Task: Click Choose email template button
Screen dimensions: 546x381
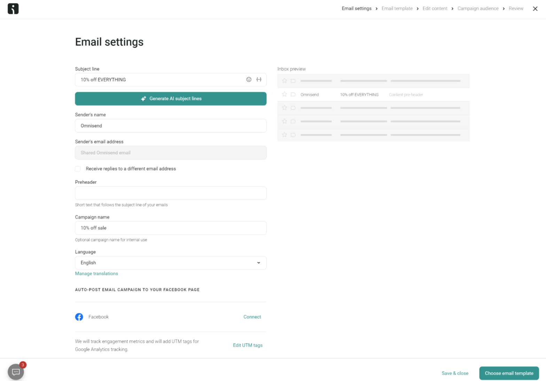Action: 509,373
